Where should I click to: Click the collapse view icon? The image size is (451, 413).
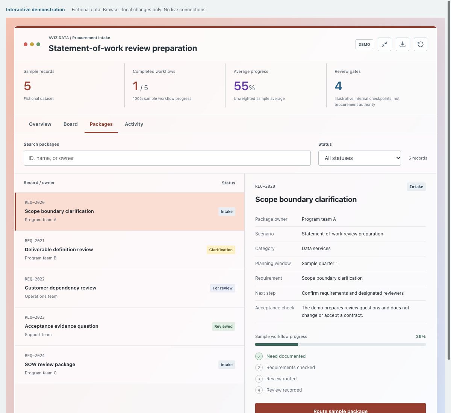(384, 44)
